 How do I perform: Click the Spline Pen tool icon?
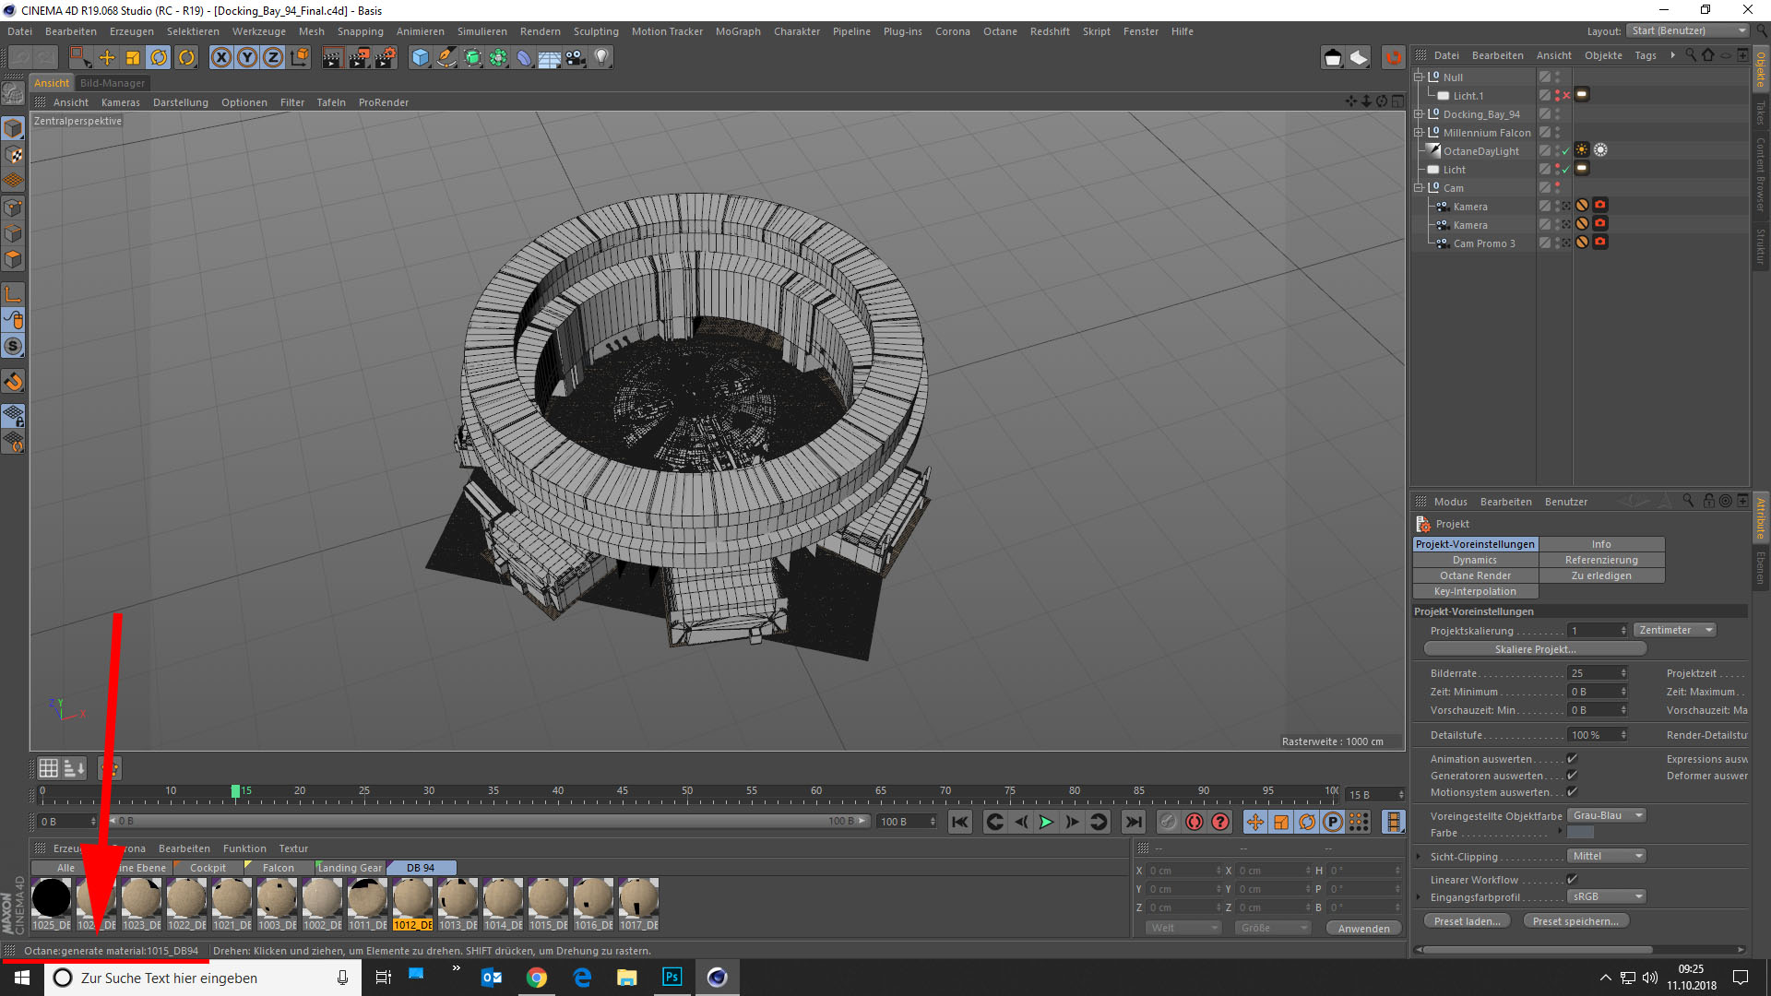[x=446, y=58]
